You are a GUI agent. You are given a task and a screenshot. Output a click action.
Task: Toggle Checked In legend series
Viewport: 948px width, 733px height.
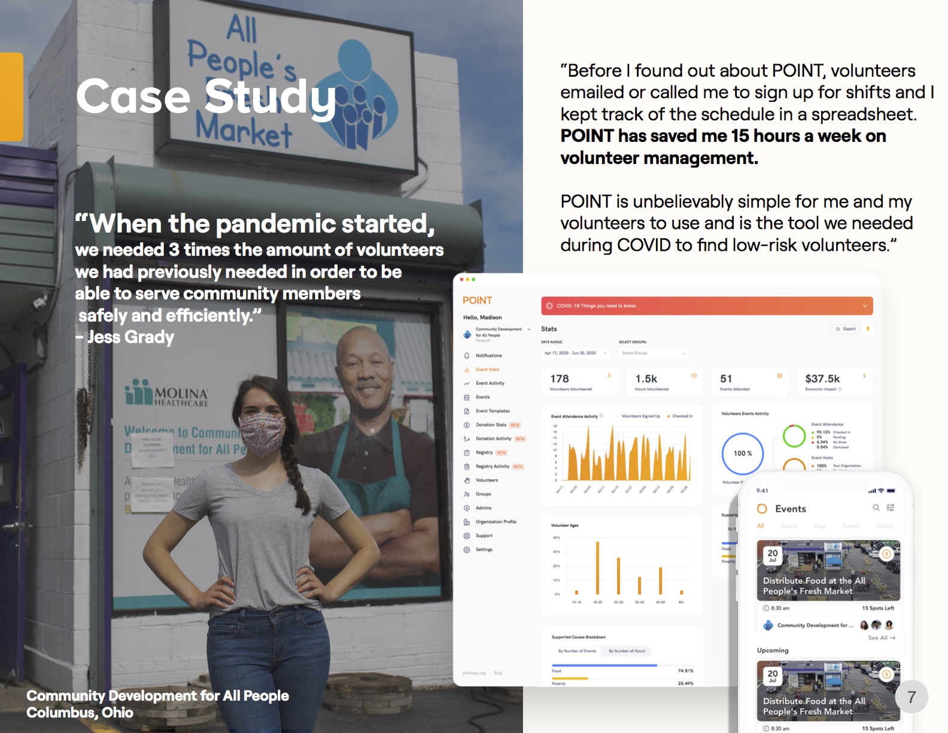coord(680,416)
